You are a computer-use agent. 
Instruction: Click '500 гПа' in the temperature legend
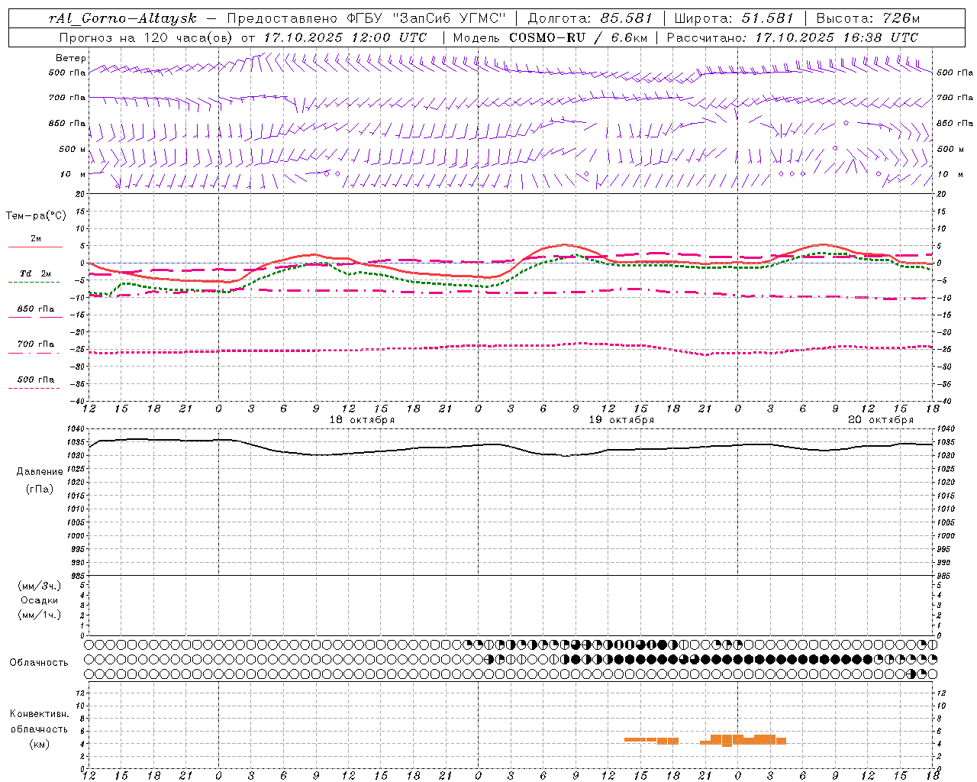(x=36, y=380)
